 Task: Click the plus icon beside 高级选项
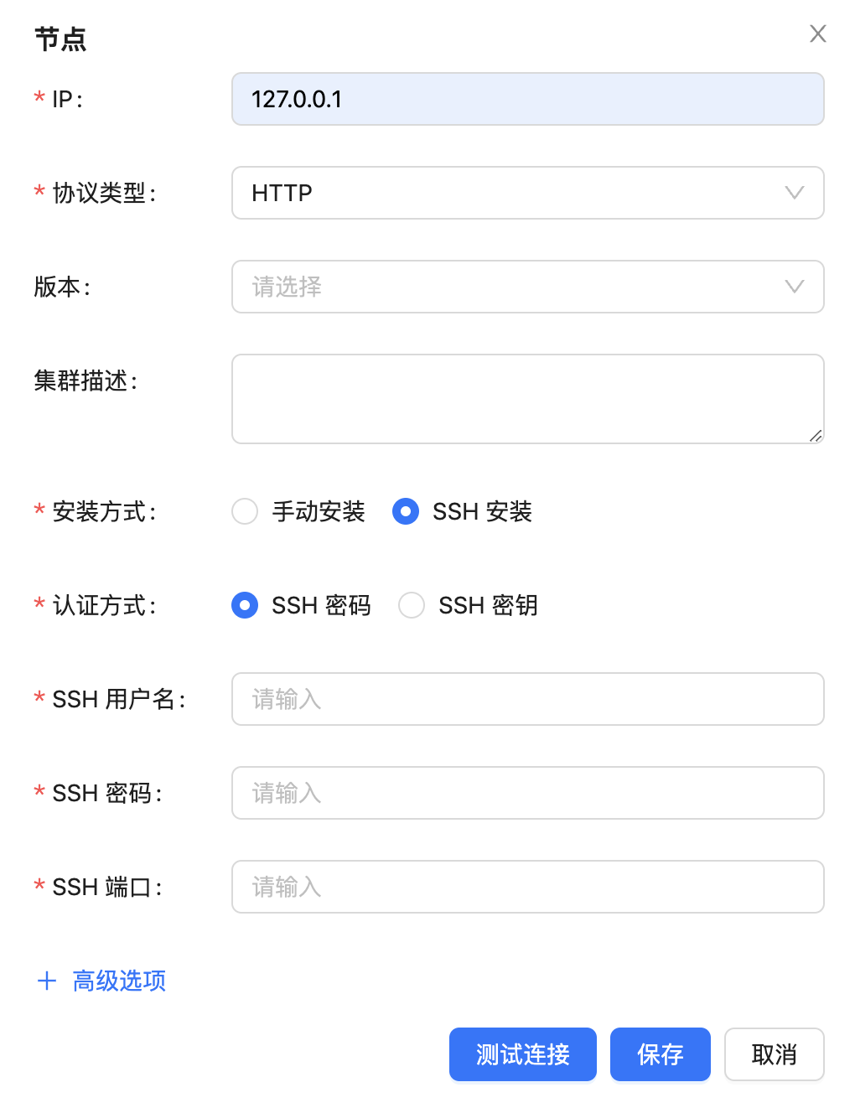47,981
